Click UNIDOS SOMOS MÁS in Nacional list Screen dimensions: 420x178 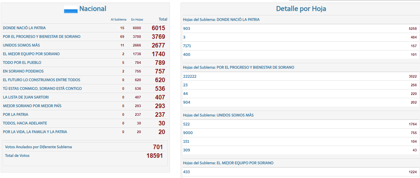21,45
